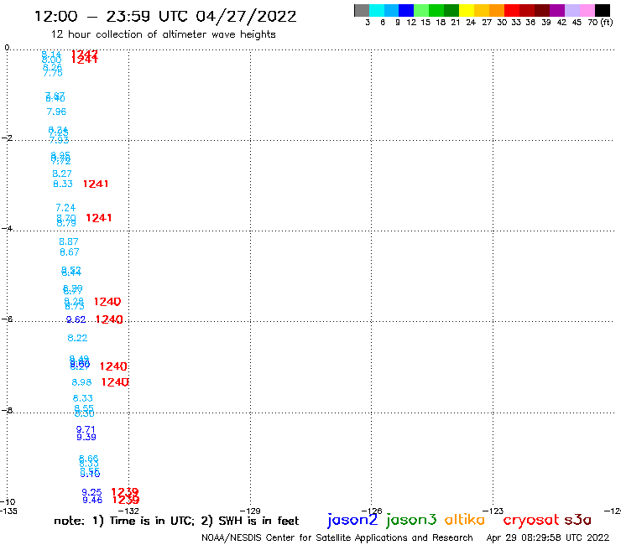Select the light green swatch in the legend
Image resolution: width=621 pixels, height=545 pixels.
tap(421, 10)
